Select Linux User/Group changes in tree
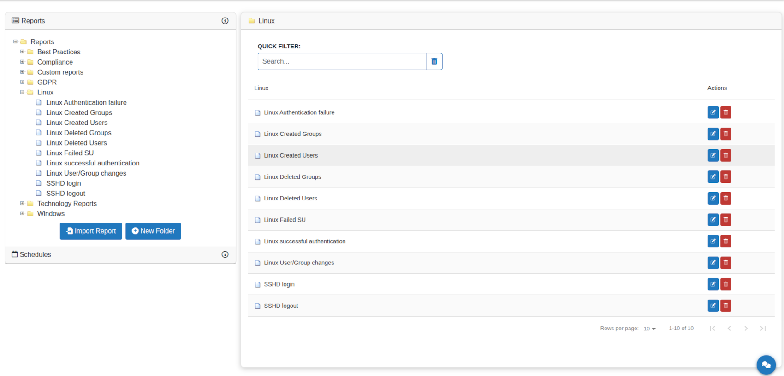Image resolution: width=784 pixels, height=376 pixels. tap(86, 173)
